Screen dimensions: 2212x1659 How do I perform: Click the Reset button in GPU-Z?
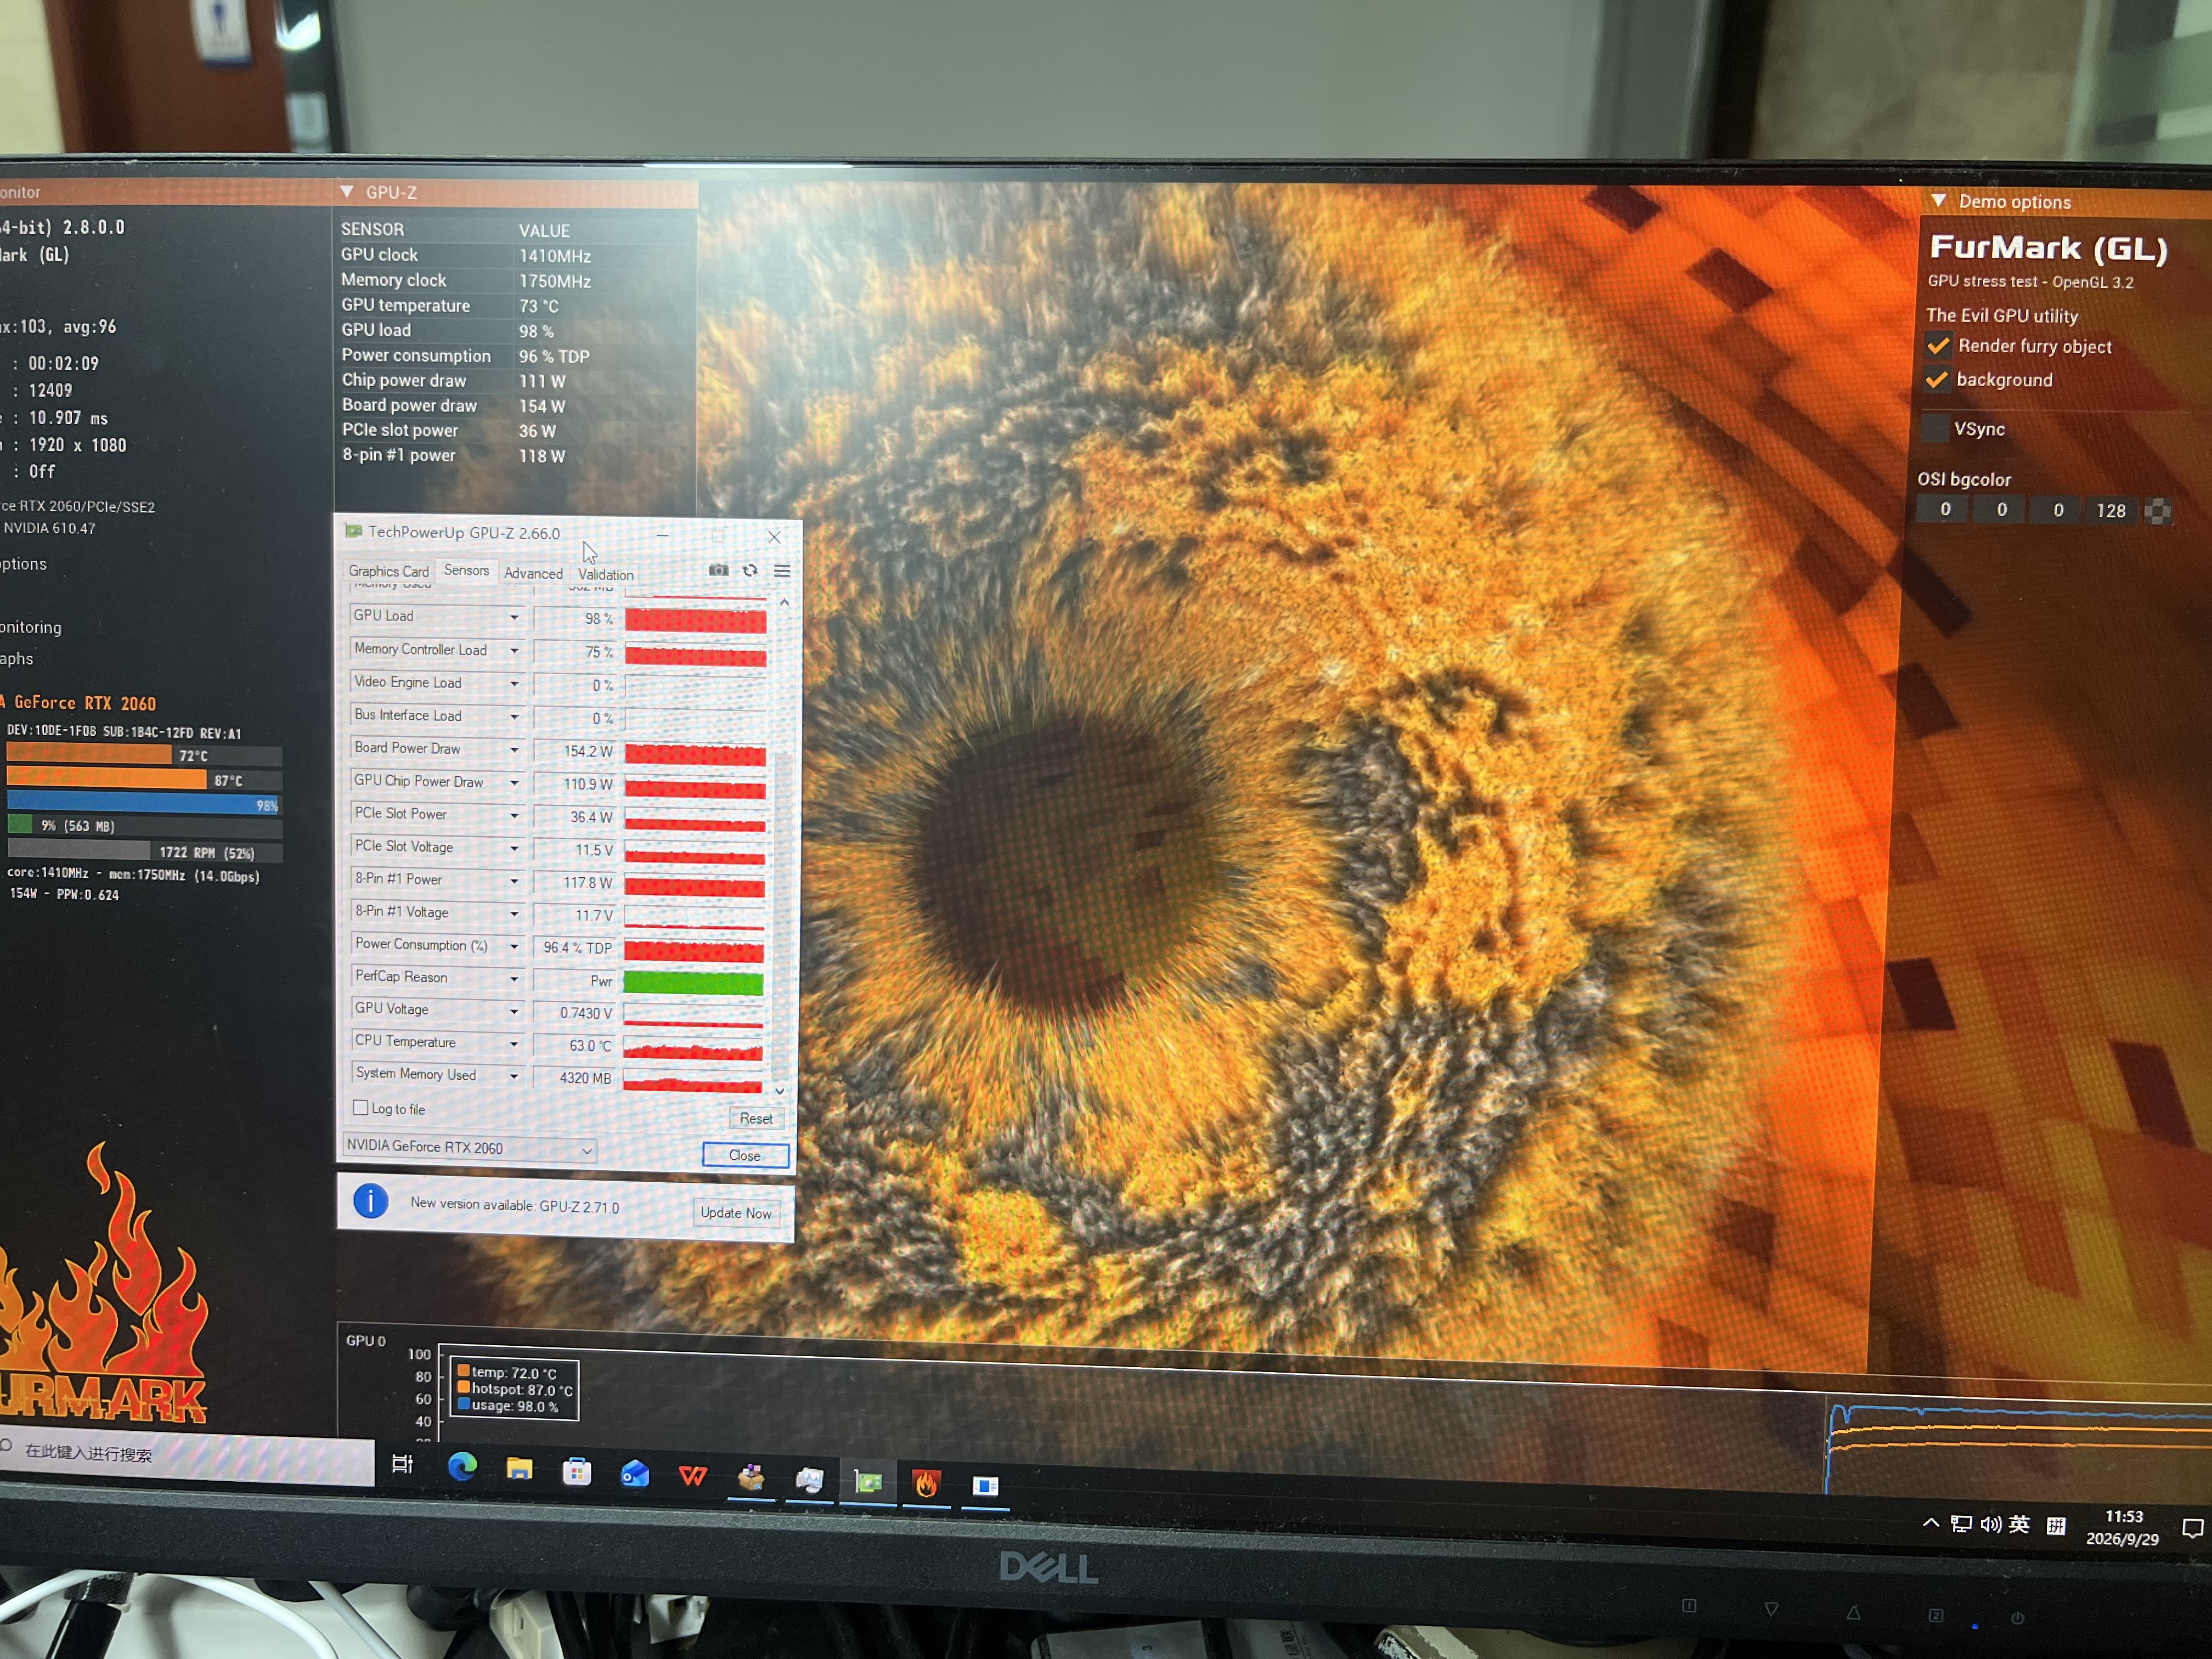coord(756,1118)
